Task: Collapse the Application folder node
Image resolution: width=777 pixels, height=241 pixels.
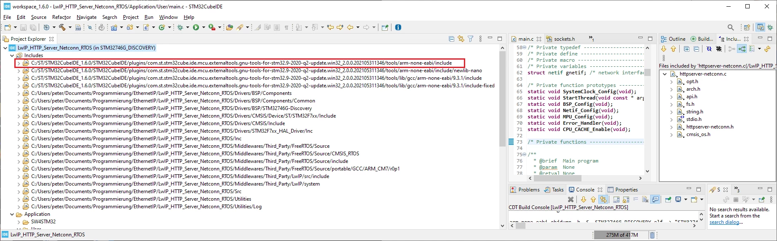Action: [x=12, y=214]
